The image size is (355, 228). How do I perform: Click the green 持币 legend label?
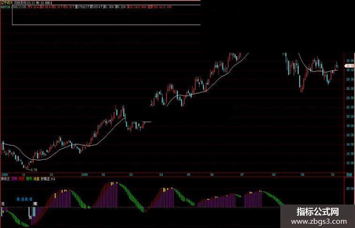click(x=29, y=179)
